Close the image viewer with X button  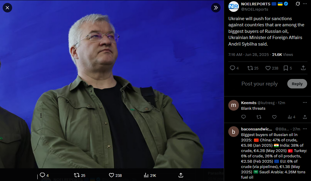[7, 8]
